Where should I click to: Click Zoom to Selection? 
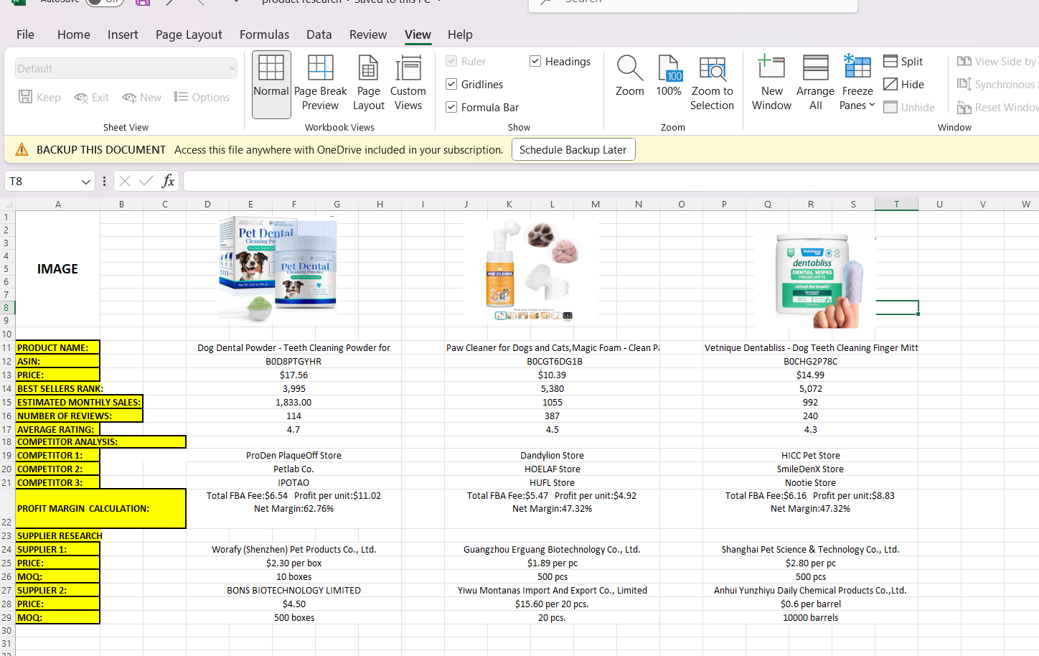click(x=712, y=84)
